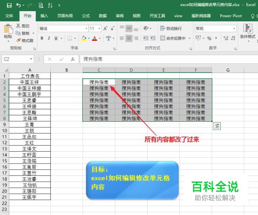Click the text Orientation icon

[146, 28]
